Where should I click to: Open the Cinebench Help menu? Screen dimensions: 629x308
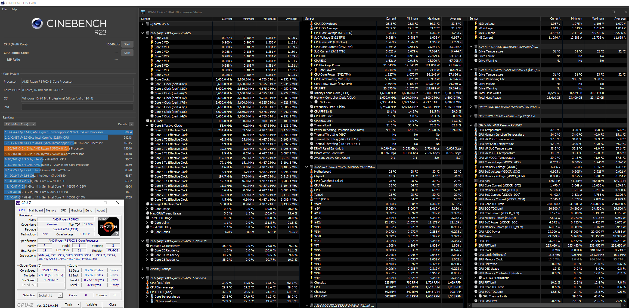(14, 9)
